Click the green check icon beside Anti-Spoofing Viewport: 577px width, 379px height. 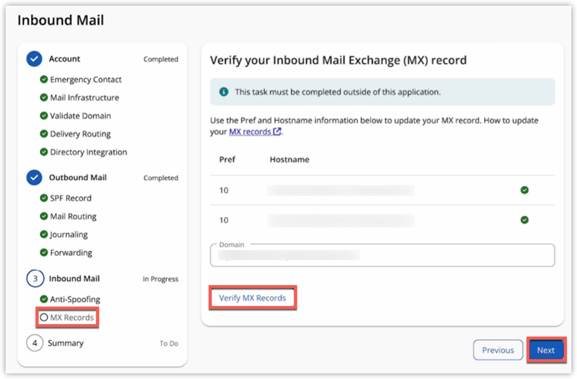click(x=44, y=299)
